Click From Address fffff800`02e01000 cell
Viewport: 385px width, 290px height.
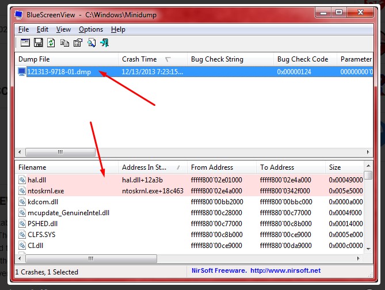[x=216, y=180]
